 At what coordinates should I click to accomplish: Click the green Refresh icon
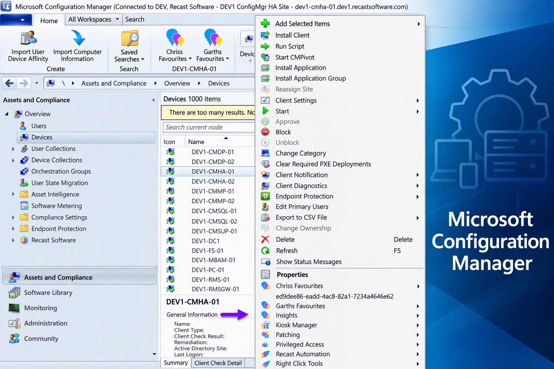tap(265, 250)
